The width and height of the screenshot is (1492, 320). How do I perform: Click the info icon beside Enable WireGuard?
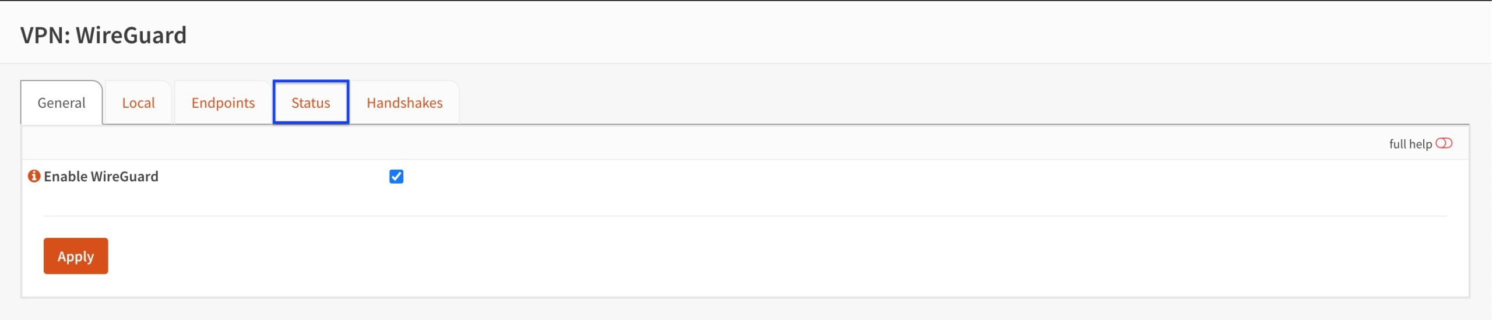coord(34,176)
